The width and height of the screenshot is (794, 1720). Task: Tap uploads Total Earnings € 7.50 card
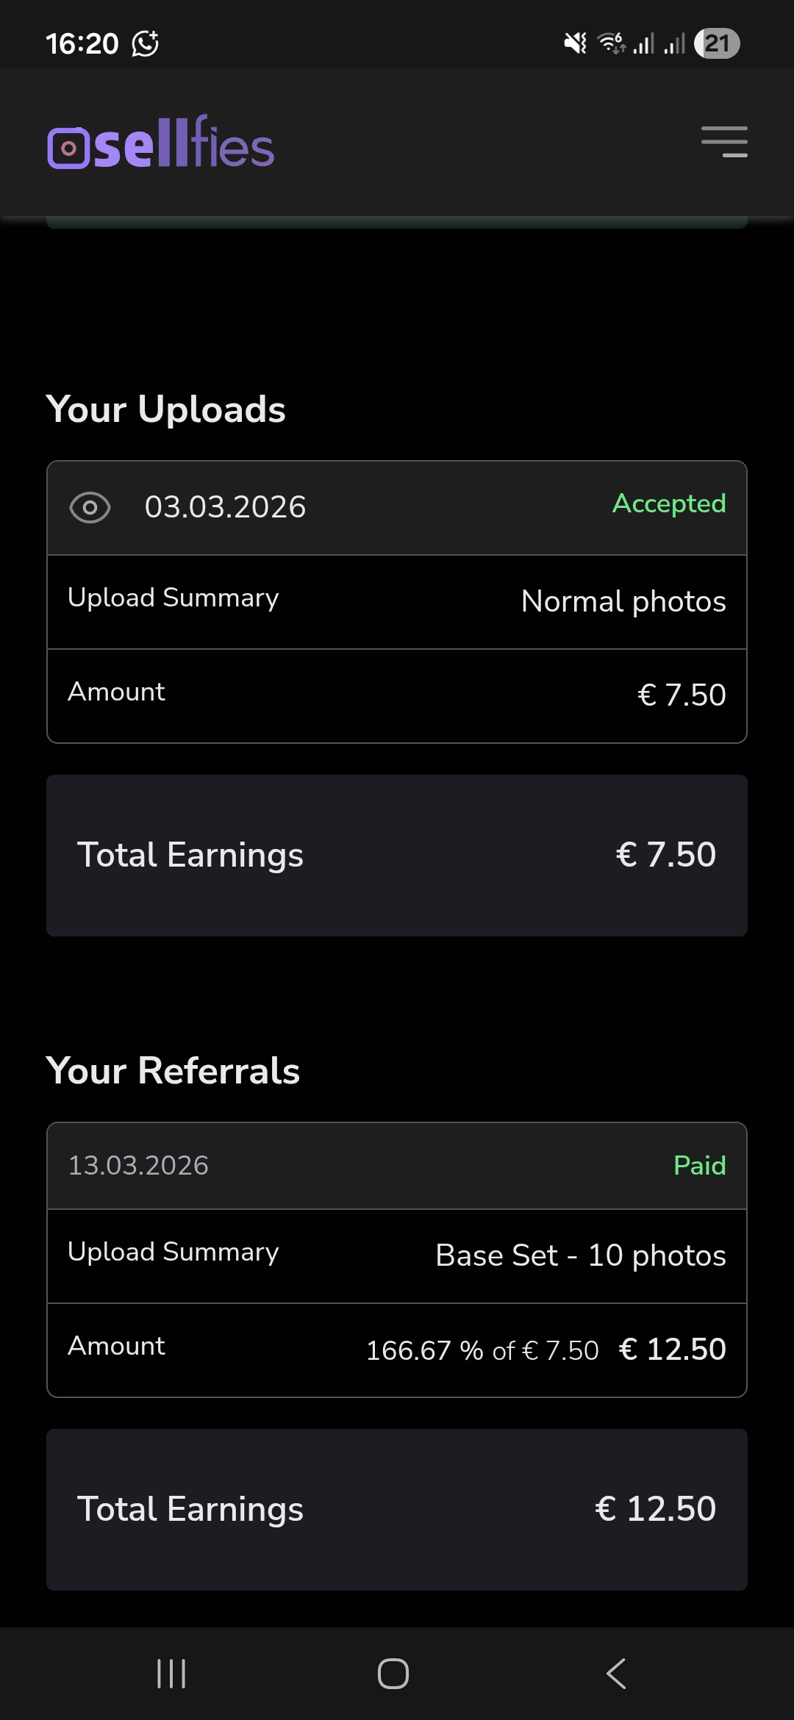[397, 855]
